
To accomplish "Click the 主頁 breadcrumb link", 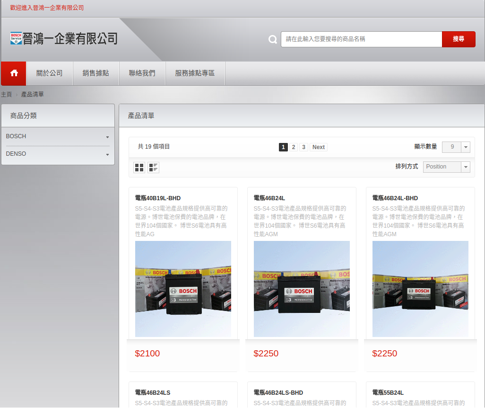I will (6, 95).
